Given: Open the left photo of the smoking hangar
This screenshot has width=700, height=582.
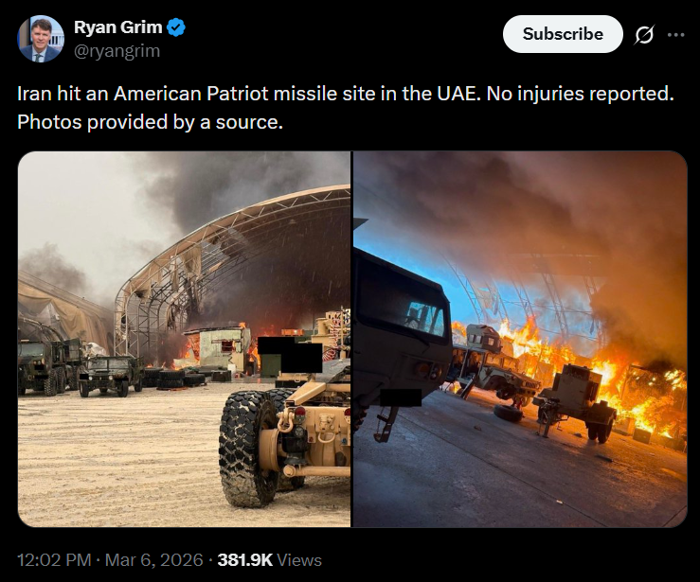Looking at the screenshot, I should click(184, 339).
